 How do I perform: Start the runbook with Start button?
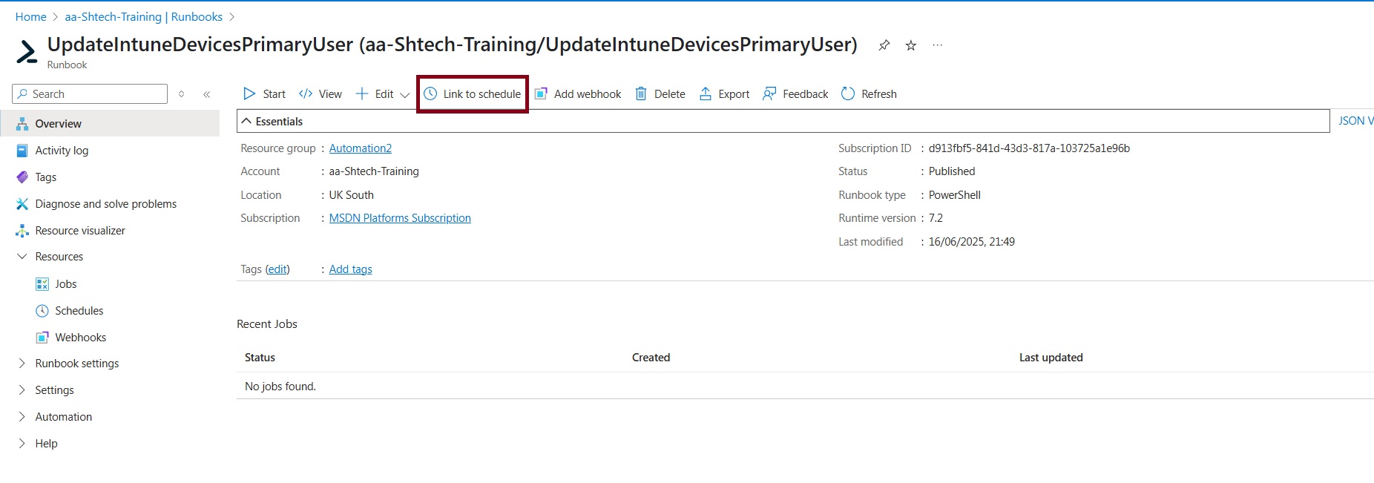pos(264,94)
